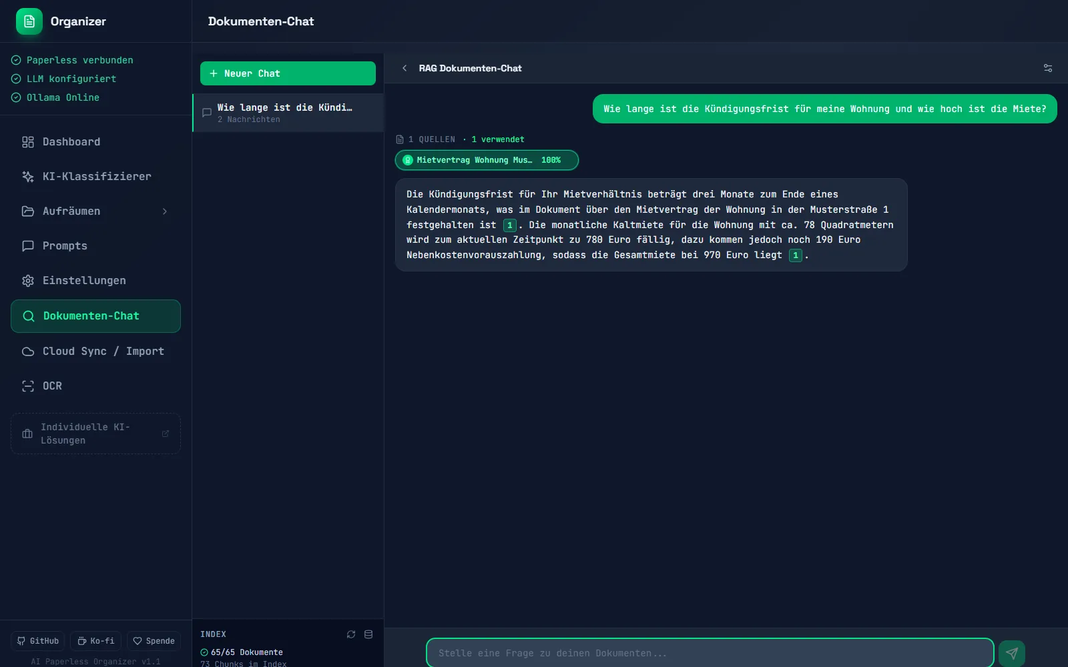Click the back arrow beside RAG Dokumenten-Chat
This screenshot has height=667, width=1068.
tap(405, 68)
